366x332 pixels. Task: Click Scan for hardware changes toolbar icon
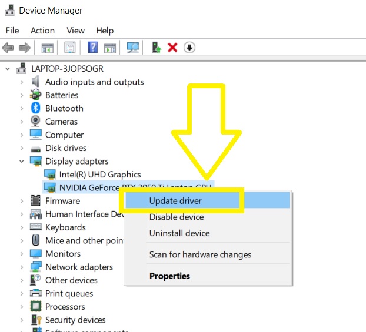[x=133, y=48]
